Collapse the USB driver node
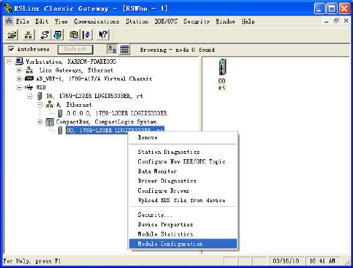This screenshot has width=353, height=268. 19,87
